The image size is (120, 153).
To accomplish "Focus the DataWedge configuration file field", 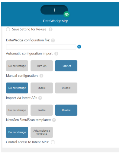I will point(41,47).
